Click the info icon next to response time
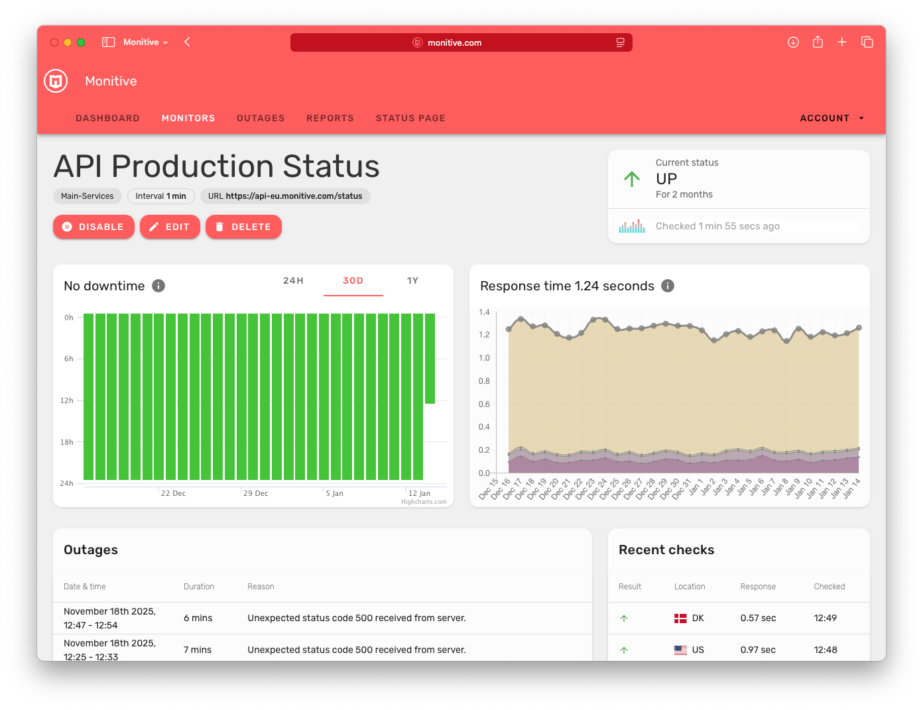 point(668,286)
